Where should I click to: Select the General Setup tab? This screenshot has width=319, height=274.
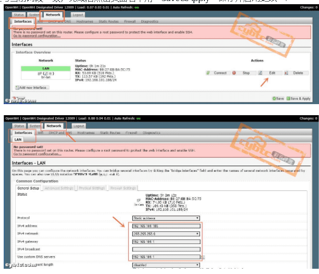point(28,188)
